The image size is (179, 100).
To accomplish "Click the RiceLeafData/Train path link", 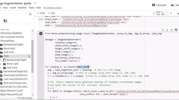I will pos(81,25).
